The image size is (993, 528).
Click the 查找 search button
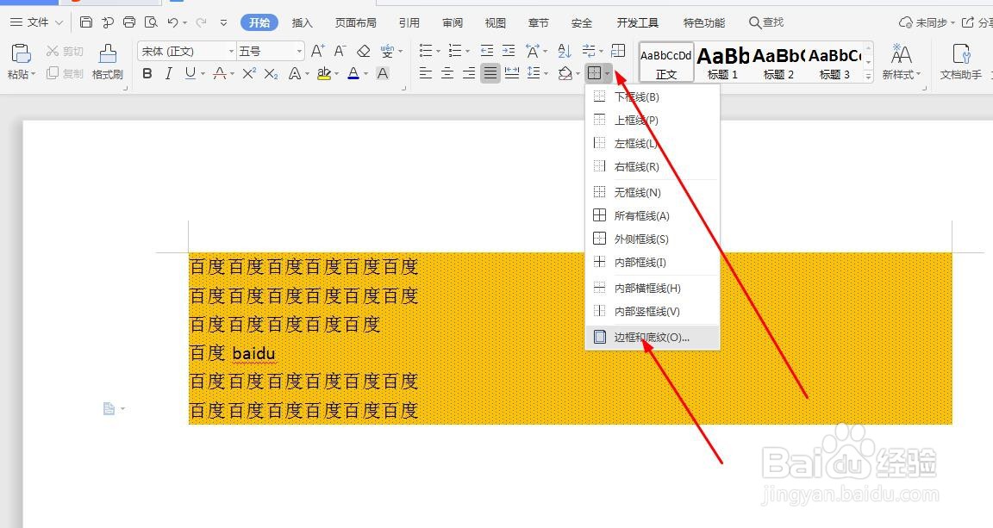(x=766, y=22)
